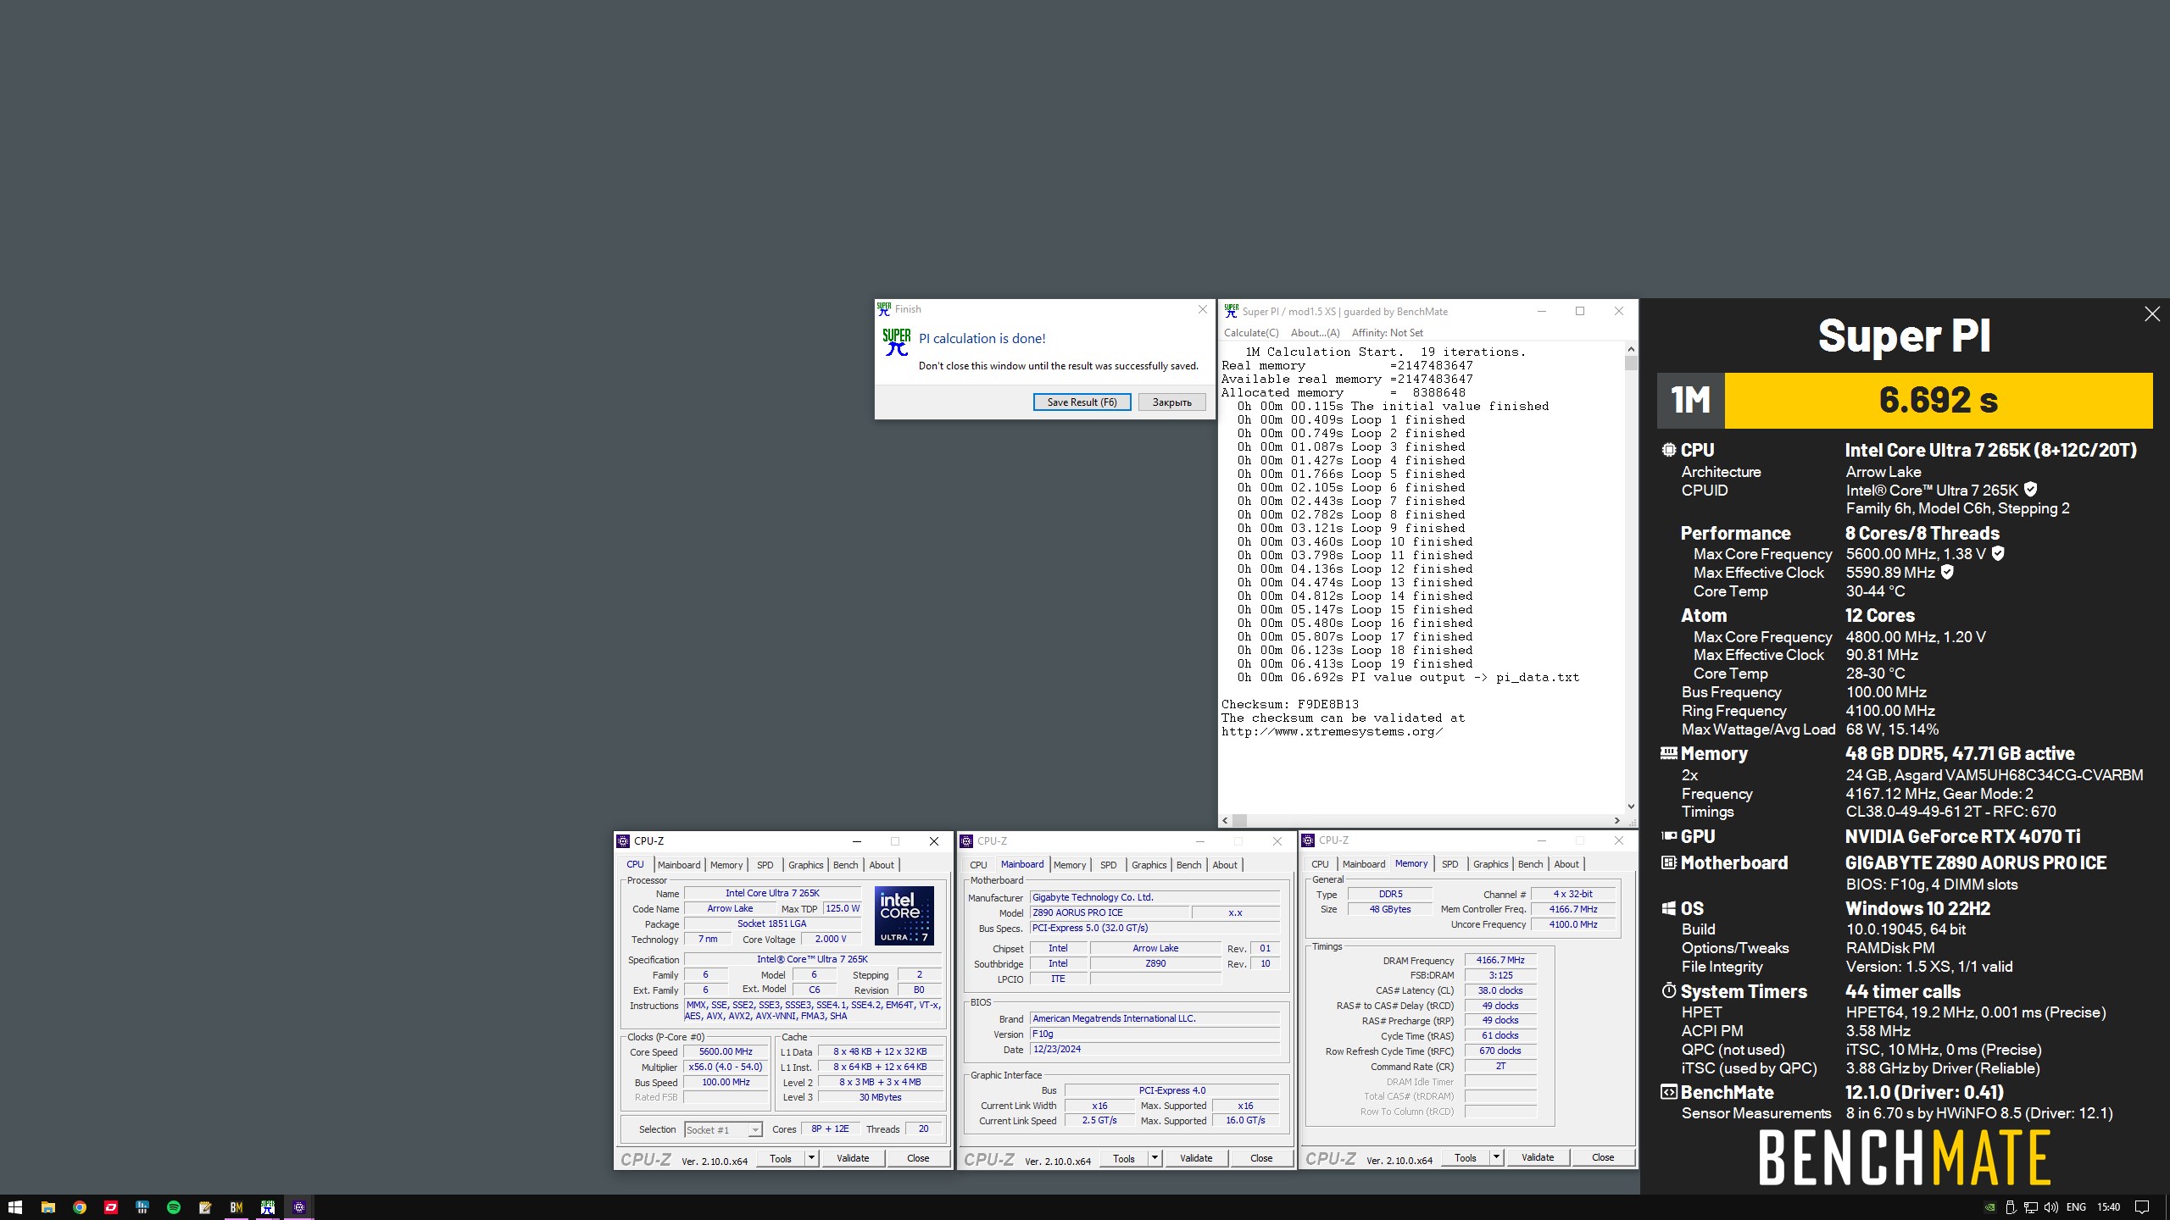This screenshot has height=1220, width=2170.
Task: Click Tools button in Memory CPU-Z window
Action: point(1464,1156)
